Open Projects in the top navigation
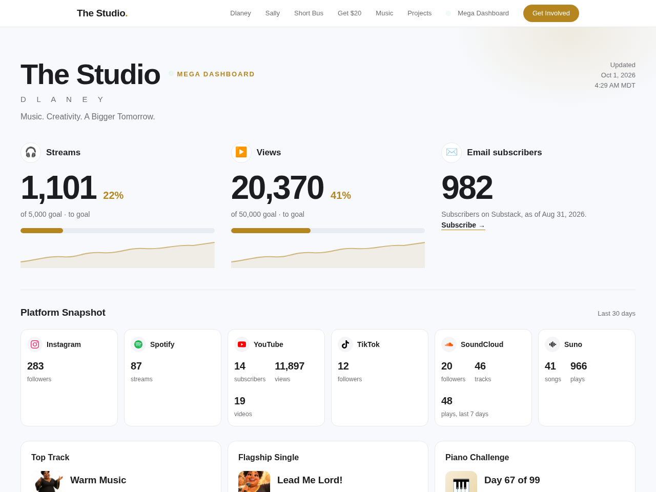 pyautogui.click(x=419, y=13)
